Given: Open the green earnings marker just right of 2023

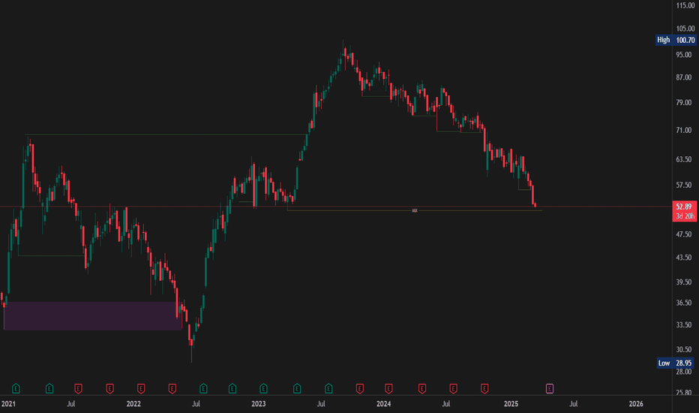Looking at the screenshot, I should (263, 388).
